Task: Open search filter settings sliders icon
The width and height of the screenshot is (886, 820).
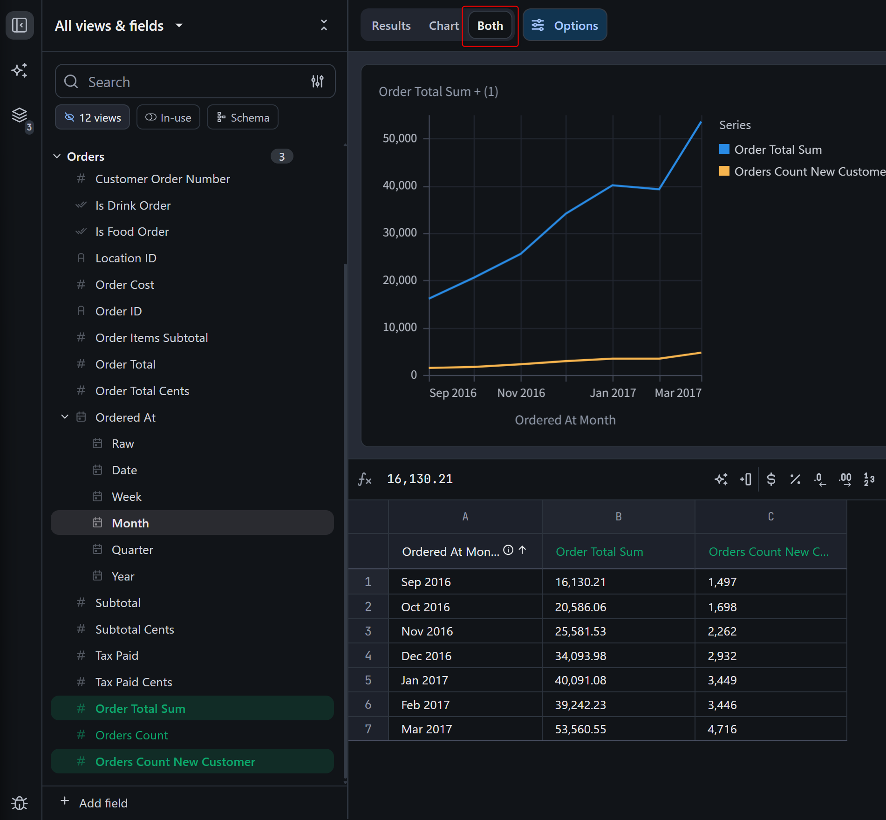Action: click(x=317, y=82)
